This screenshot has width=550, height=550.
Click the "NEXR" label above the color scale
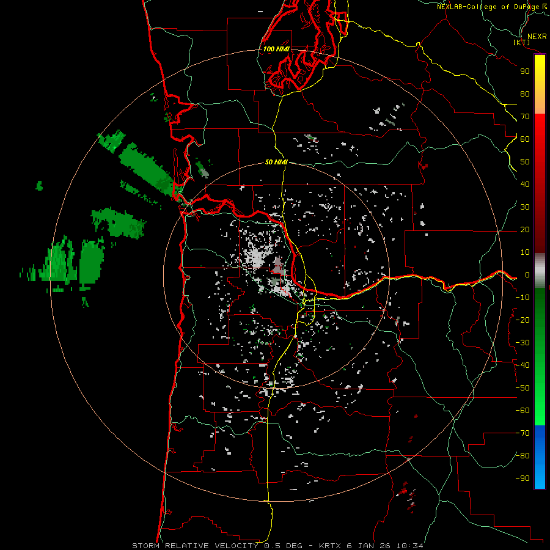click(537, 37)
